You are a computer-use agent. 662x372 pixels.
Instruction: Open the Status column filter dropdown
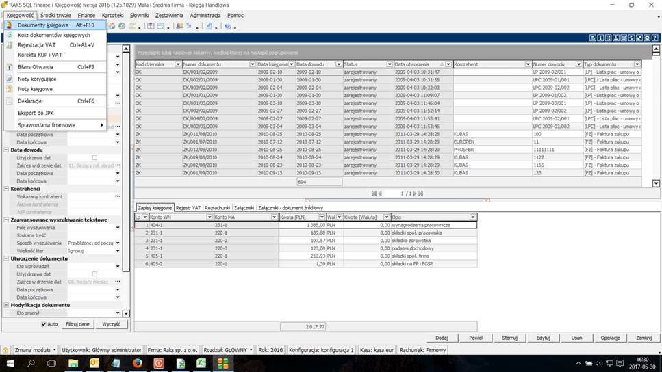[x=389, y=64]
